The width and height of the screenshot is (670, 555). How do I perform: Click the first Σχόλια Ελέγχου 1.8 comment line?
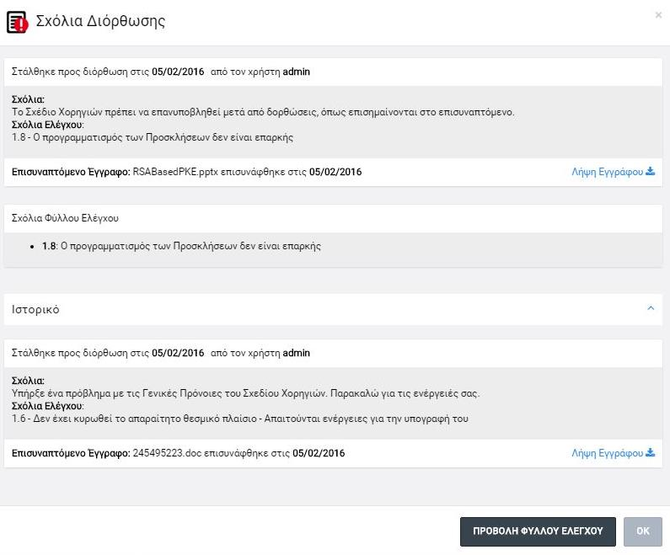[153, 137]
